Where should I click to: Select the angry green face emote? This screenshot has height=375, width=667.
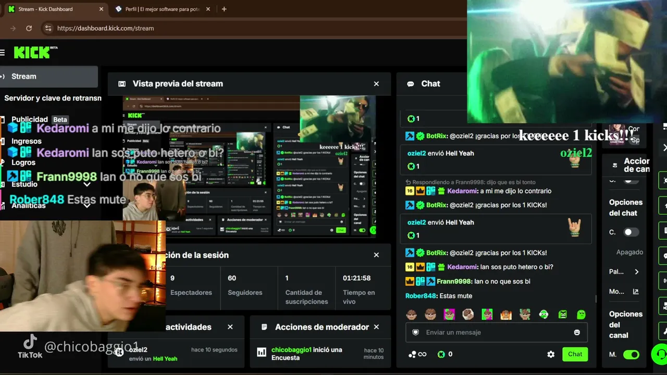(563, 315)
